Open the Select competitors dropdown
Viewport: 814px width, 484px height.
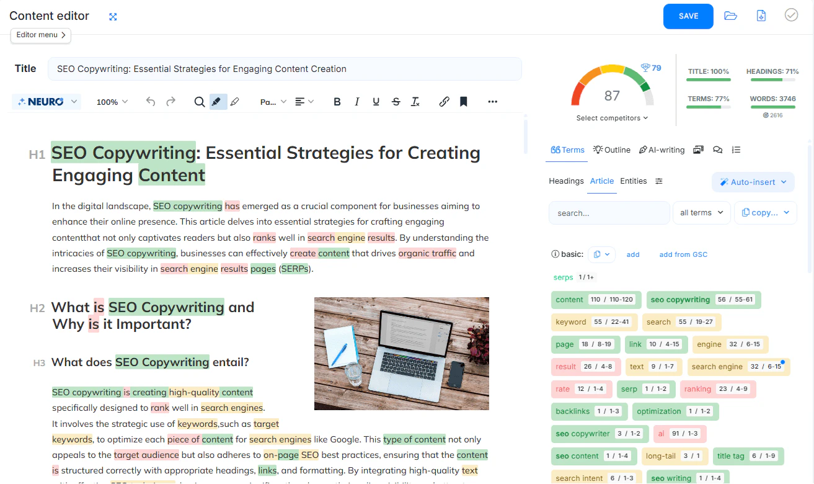pos(613,117)
